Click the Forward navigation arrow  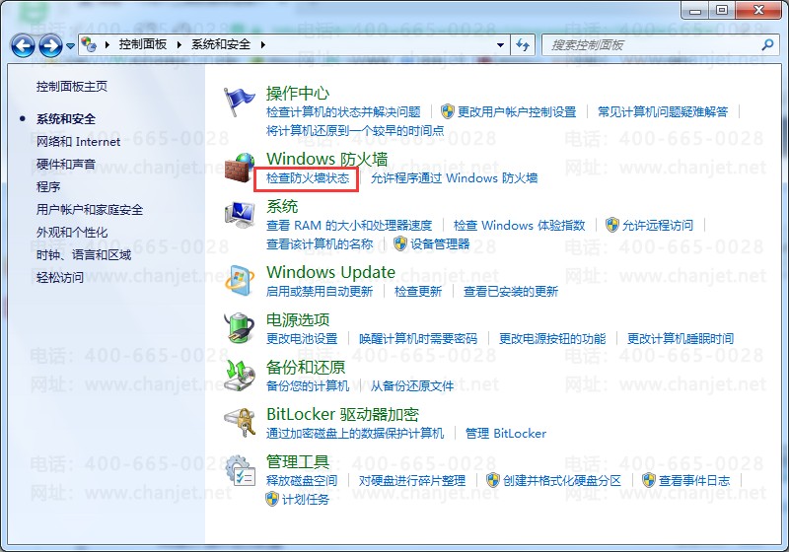51,45
